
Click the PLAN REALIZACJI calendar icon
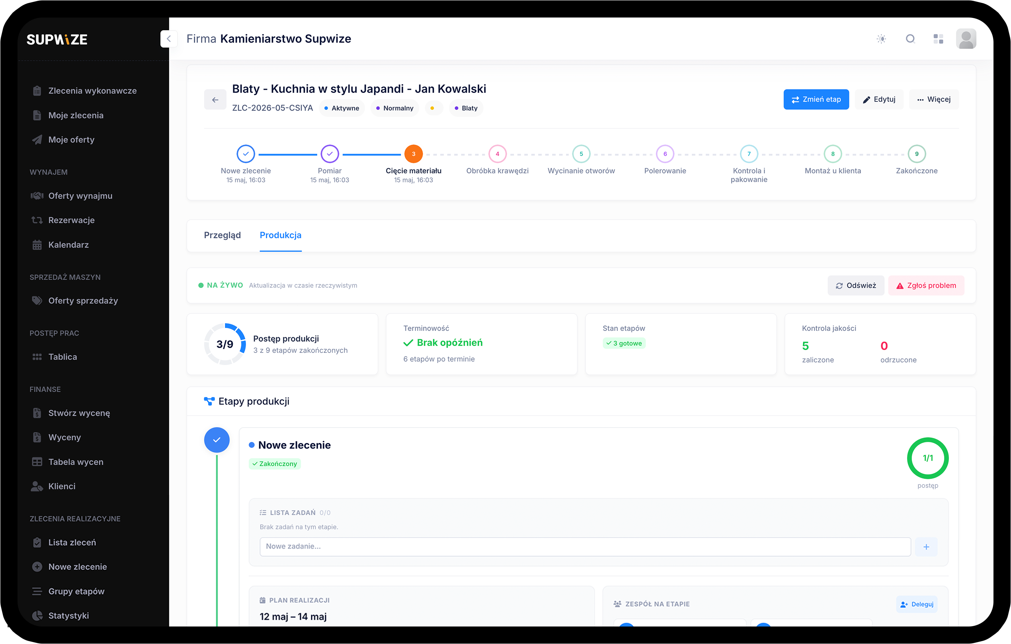(x=262, y=601)
